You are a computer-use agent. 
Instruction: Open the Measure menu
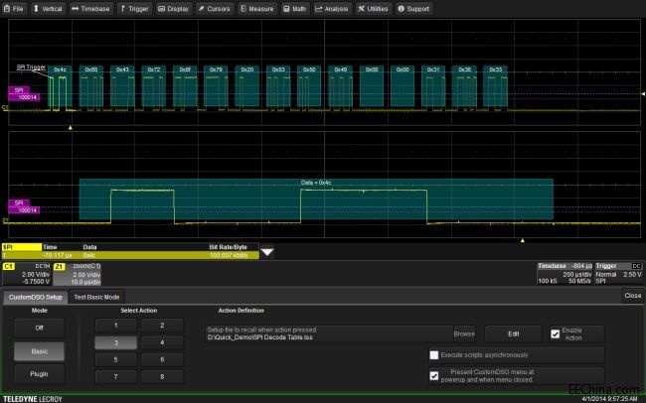[257, 9]
